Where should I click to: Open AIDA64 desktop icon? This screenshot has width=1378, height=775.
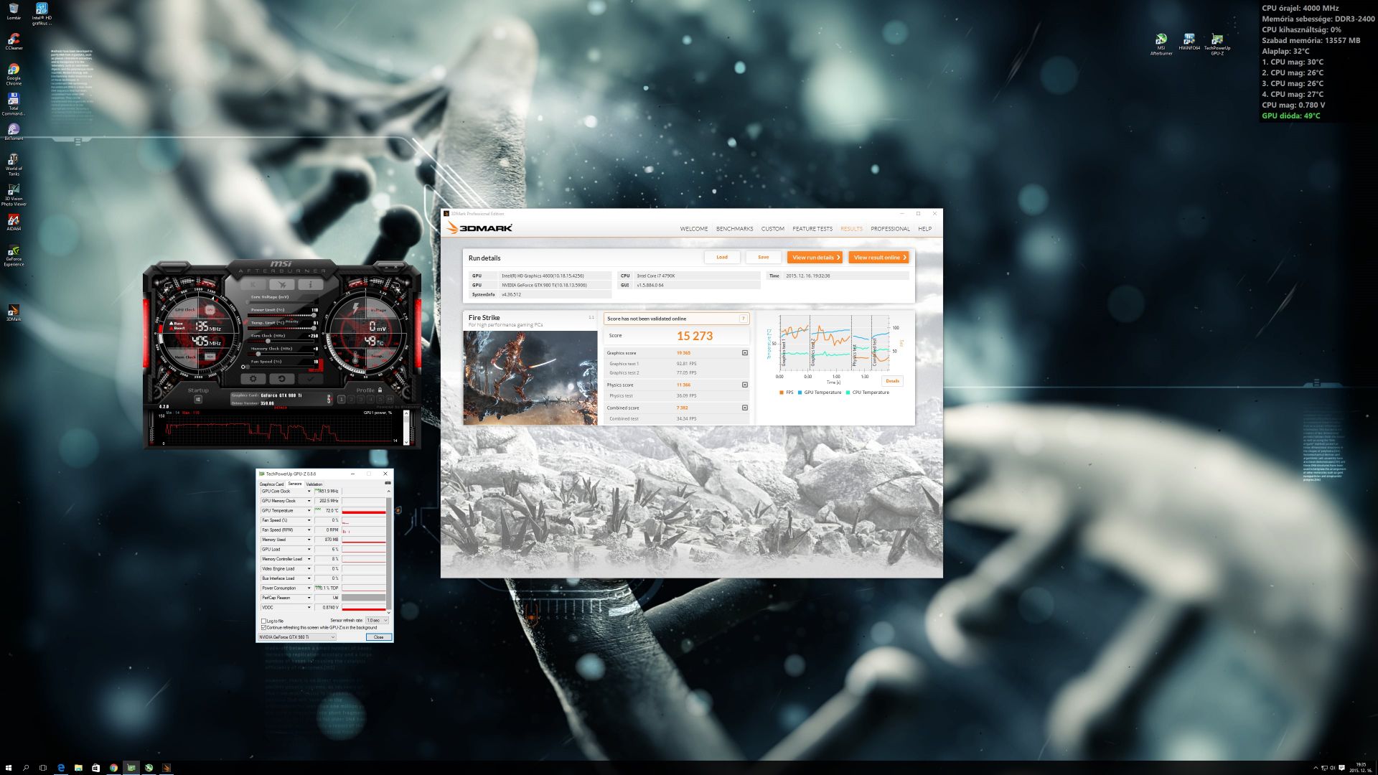(x=14, y=222)
